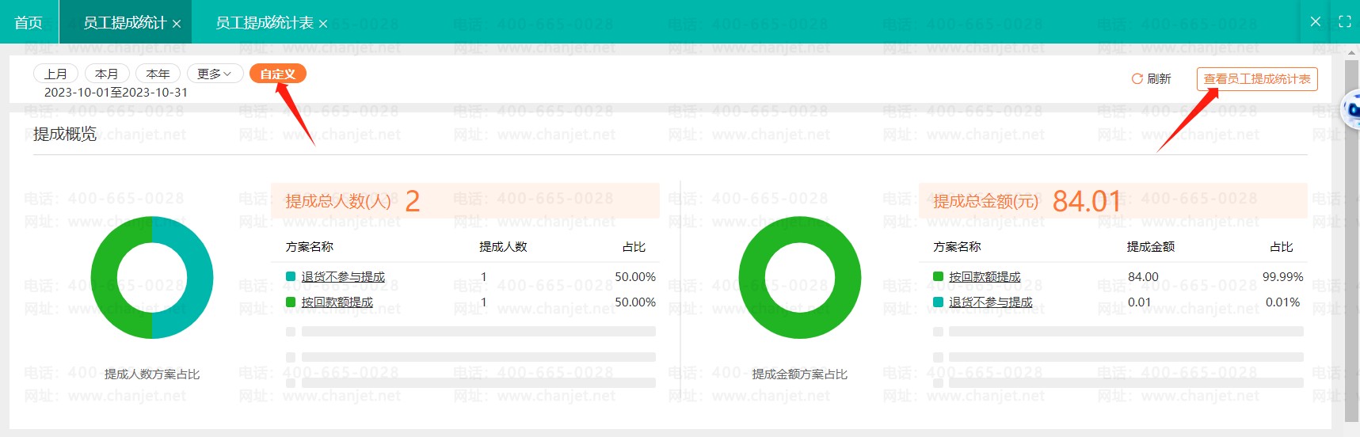Viewport: 1360px width, 437px height.
Task: Click the 自定义 custom date button
Action: [x=277, y=74]
